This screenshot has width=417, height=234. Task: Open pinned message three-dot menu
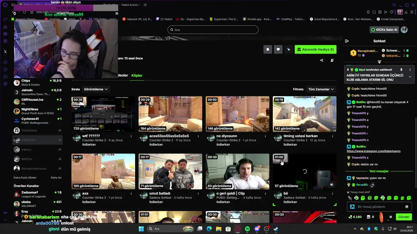(x=410, y=70)
